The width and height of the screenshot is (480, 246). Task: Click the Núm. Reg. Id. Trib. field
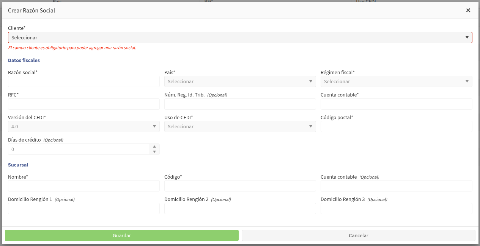(240, 104)
